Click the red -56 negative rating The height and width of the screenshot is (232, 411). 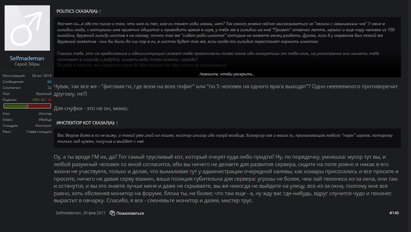click(49, 100)
